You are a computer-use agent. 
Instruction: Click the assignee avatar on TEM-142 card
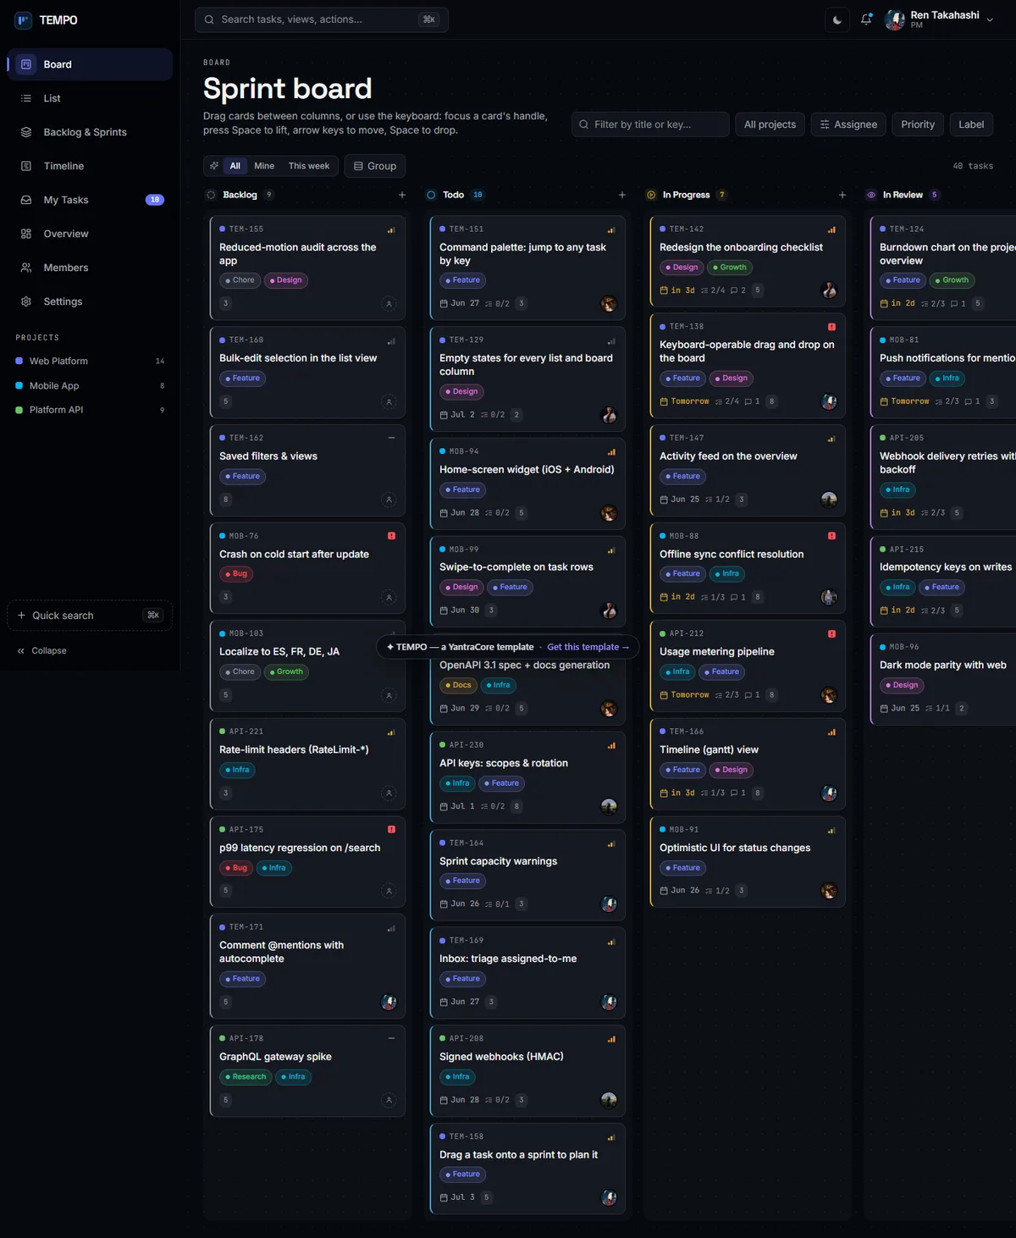tap(829, 290)
